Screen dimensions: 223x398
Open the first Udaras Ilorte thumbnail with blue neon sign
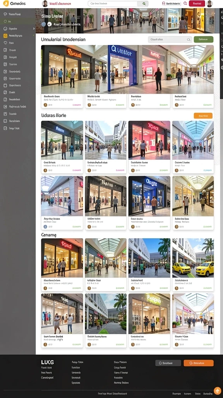click(62, 140)
